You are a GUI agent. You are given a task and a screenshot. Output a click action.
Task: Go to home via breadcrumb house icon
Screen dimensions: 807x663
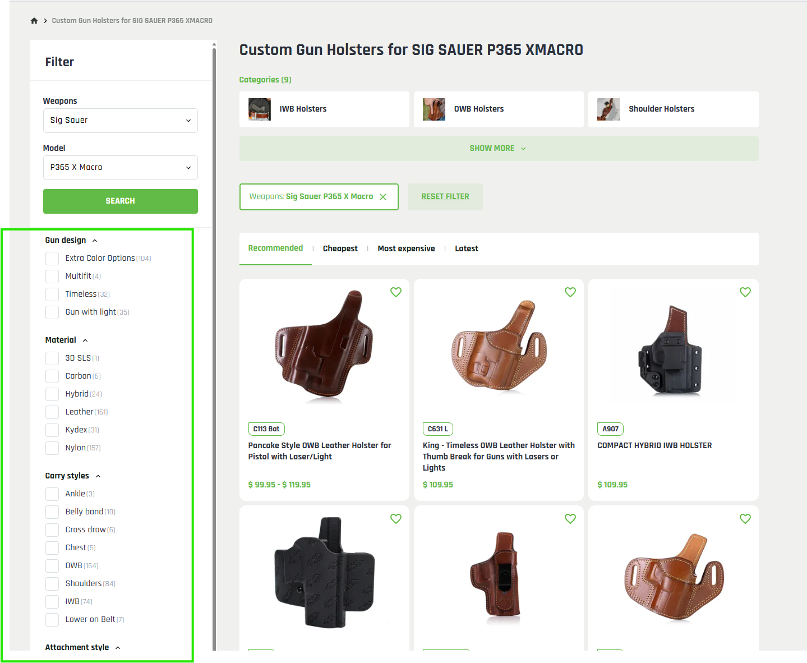[34, 21]
